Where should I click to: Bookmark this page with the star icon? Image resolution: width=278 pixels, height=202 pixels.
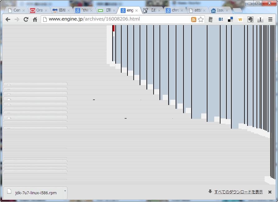(x=201, y=20)
